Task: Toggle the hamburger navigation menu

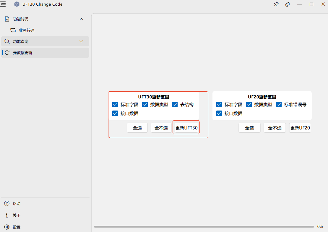Action: pos(3,4)
